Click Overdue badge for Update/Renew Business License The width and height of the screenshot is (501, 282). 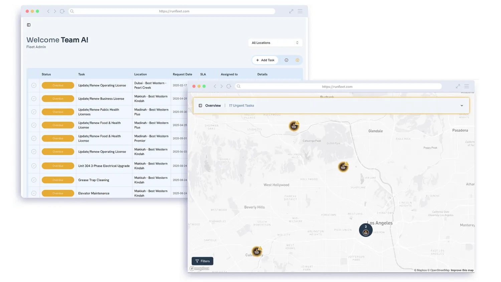click(x=58, y=99)
